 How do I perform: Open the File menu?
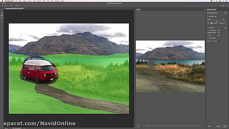pyautogui.click(x=16, y=1)
